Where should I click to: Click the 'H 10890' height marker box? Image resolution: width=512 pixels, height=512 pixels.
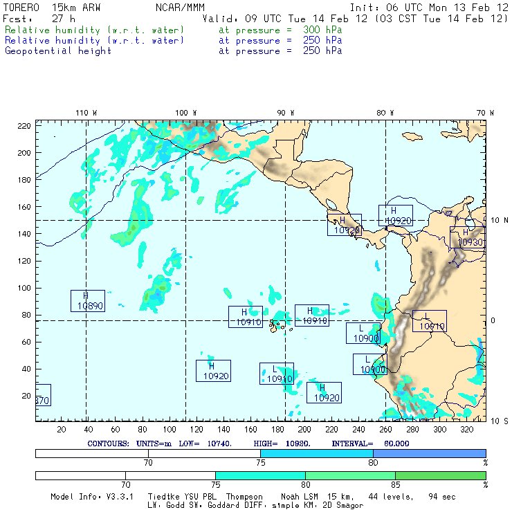pos(88,301)
